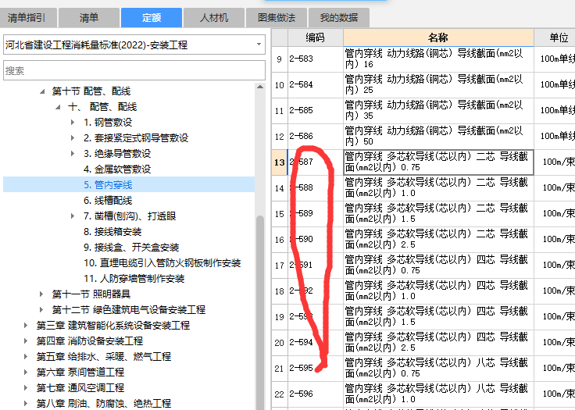Click name cell 多芯软导线 四芯 0.75

tap(438, 266)
